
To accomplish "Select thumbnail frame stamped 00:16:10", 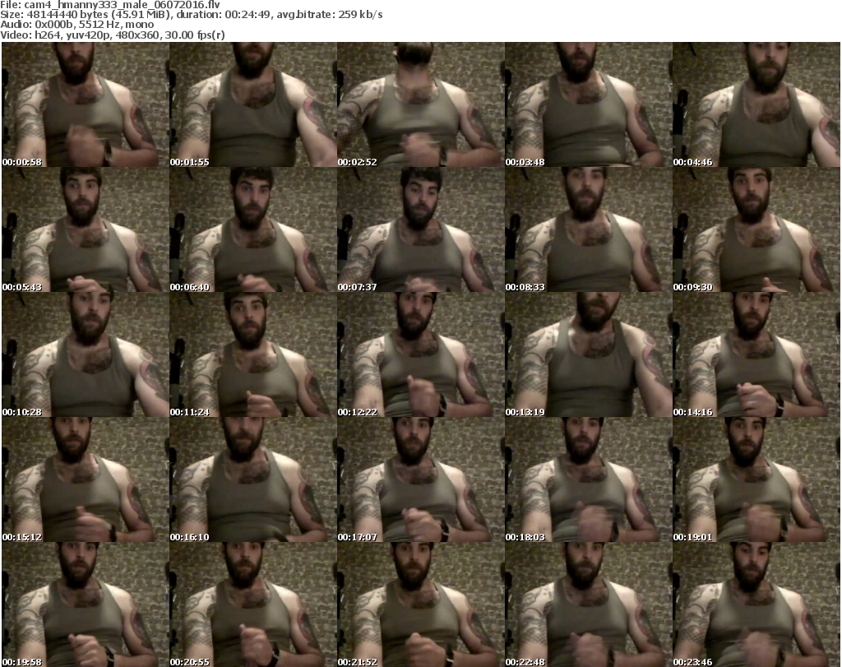I will pos(253,480).
